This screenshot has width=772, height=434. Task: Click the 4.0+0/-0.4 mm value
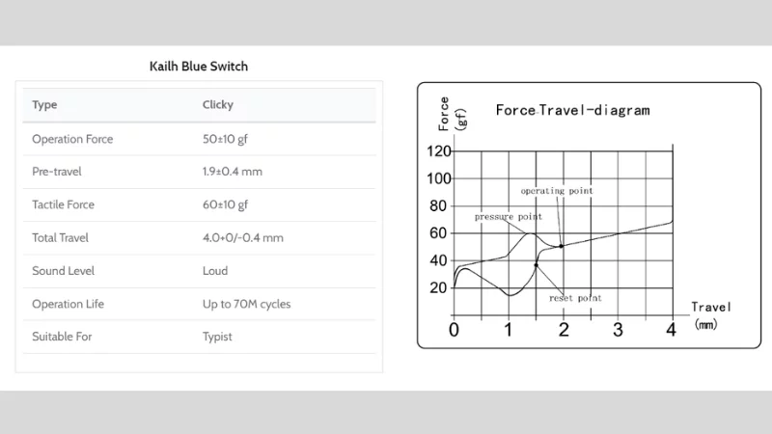pos(243,237)
